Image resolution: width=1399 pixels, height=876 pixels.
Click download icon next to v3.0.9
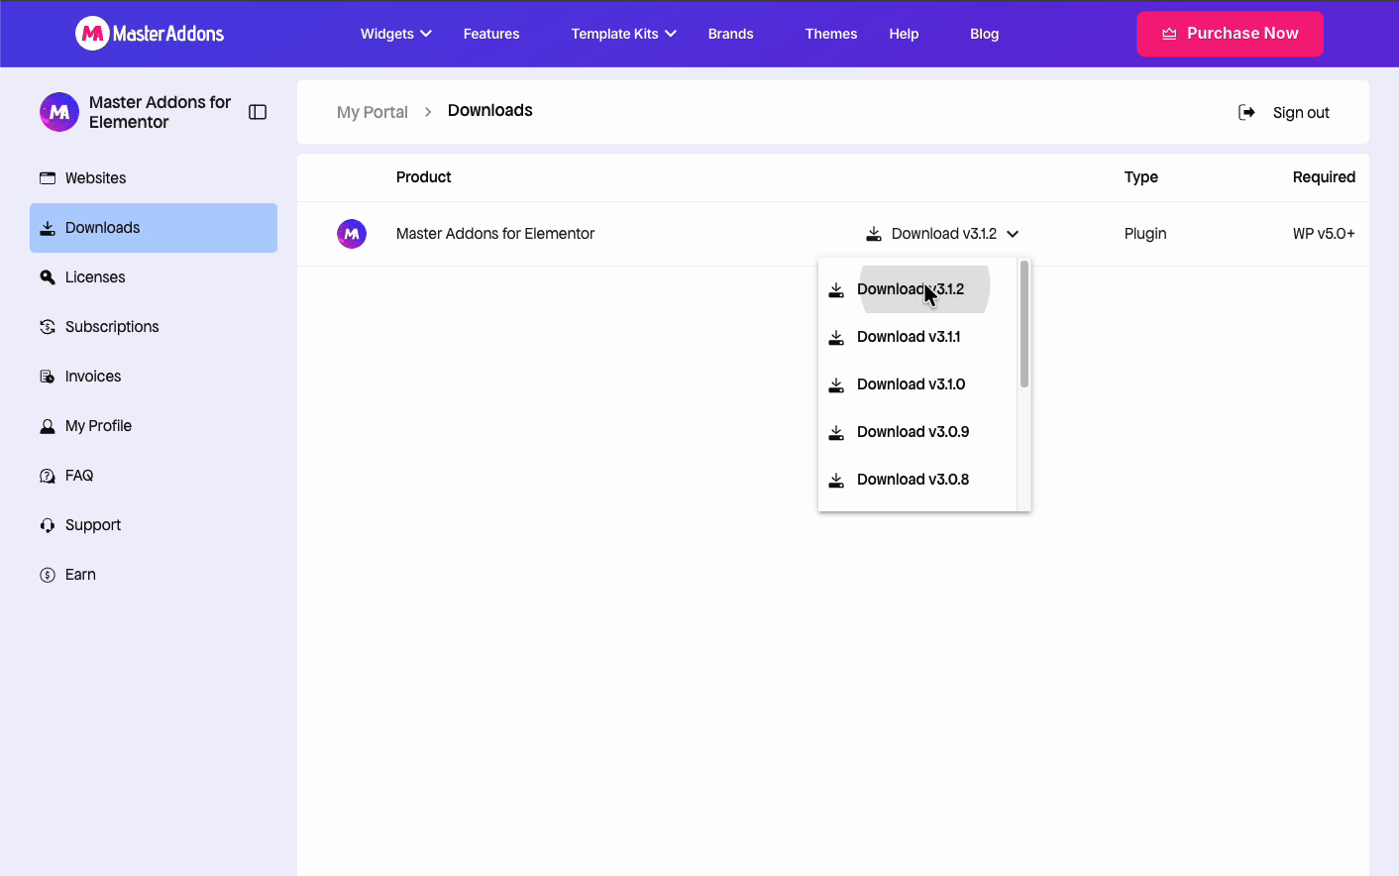[836, 432]
